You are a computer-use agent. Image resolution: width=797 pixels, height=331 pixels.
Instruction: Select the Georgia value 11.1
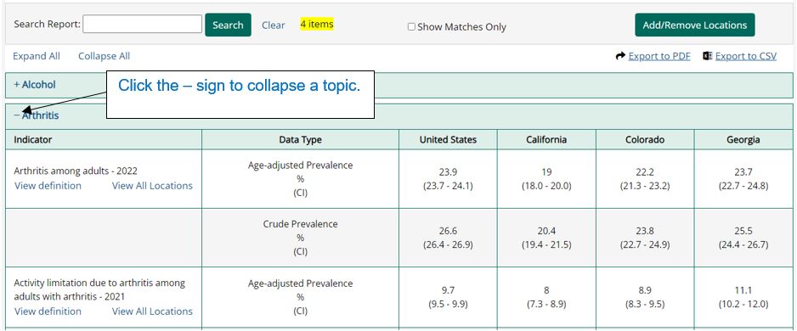point(743,290)
